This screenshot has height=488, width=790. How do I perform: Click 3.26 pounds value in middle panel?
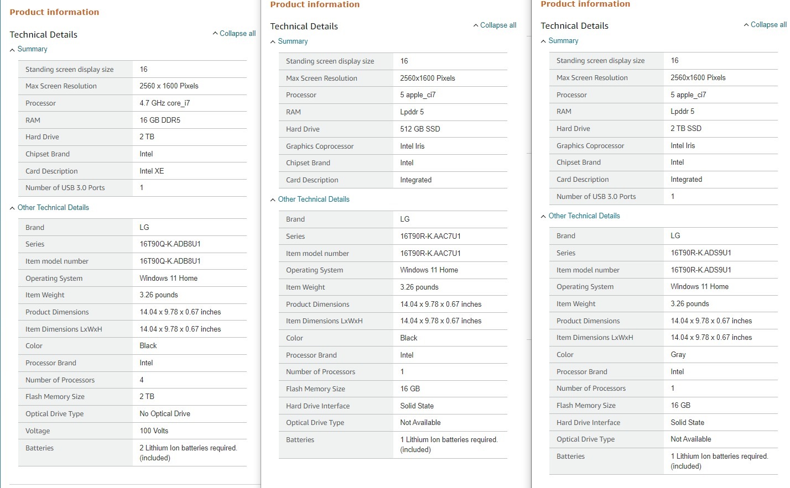(419, 287)
